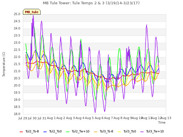Viewport: 183px width, 137px height.
Task: Click the Aug 1 x-axis tick label
Action: tap(51, 118)
